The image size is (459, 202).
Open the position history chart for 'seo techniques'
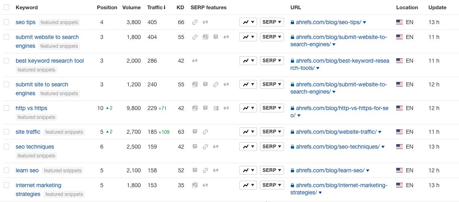click(x=248, y=147)
